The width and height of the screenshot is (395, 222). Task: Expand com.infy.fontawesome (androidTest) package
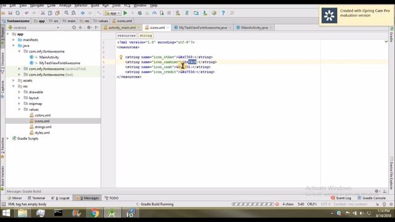pos(19,68)
